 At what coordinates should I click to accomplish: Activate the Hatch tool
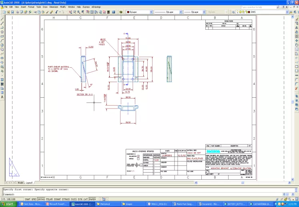click(x=2, y=80)
